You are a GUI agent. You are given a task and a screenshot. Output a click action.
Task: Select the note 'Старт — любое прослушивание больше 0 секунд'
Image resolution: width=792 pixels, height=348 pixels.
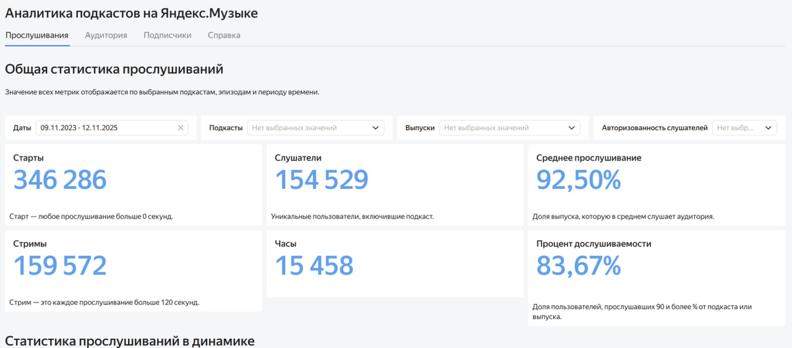[92, 216]
